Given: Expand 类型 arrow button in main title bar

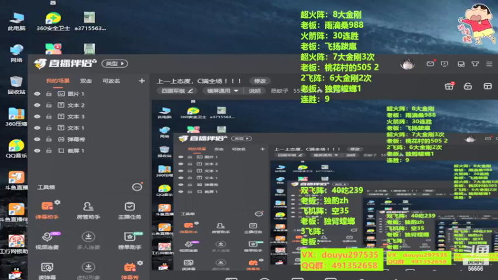Looking at the screenshot, I should pyautogui.click(x=115, y=63).
